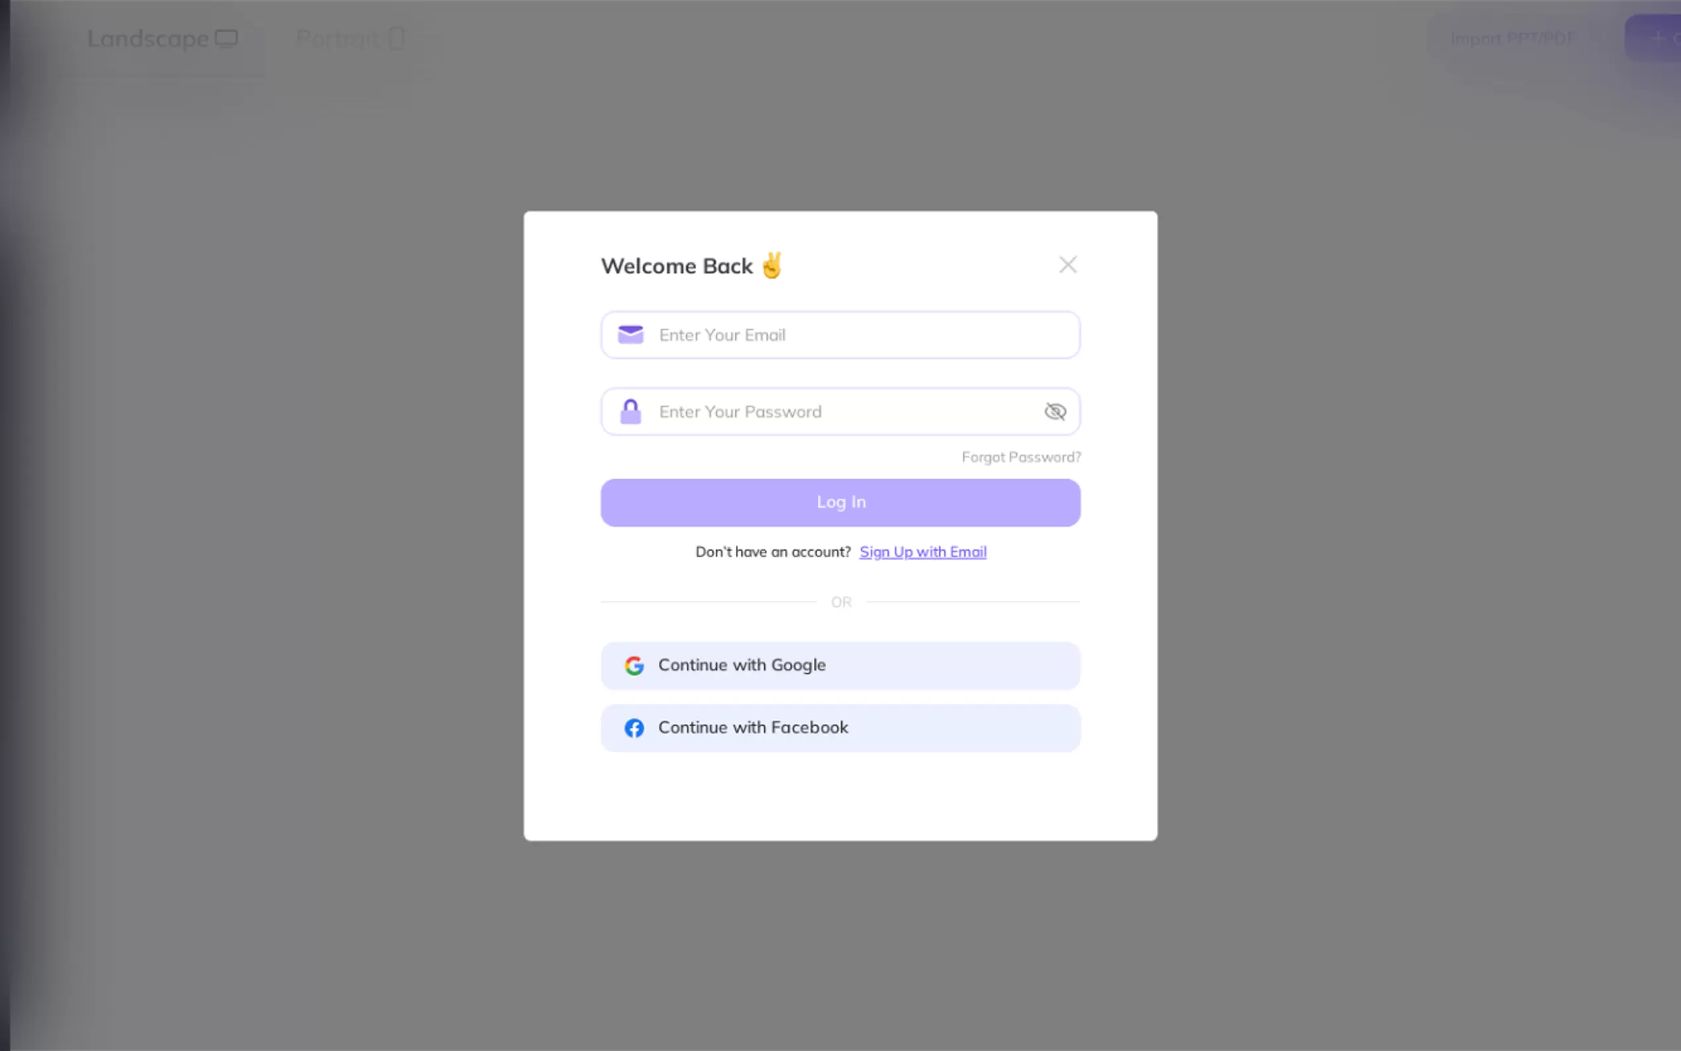This screenshot has height=1051, width=1681.
Task: Click the purple padlock password icon
Action: (x=630, y=412)
